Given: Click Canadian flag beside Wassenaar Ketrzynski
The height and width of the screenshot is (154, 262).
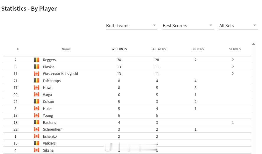Looking at the screenshot, I should (37, 74).
